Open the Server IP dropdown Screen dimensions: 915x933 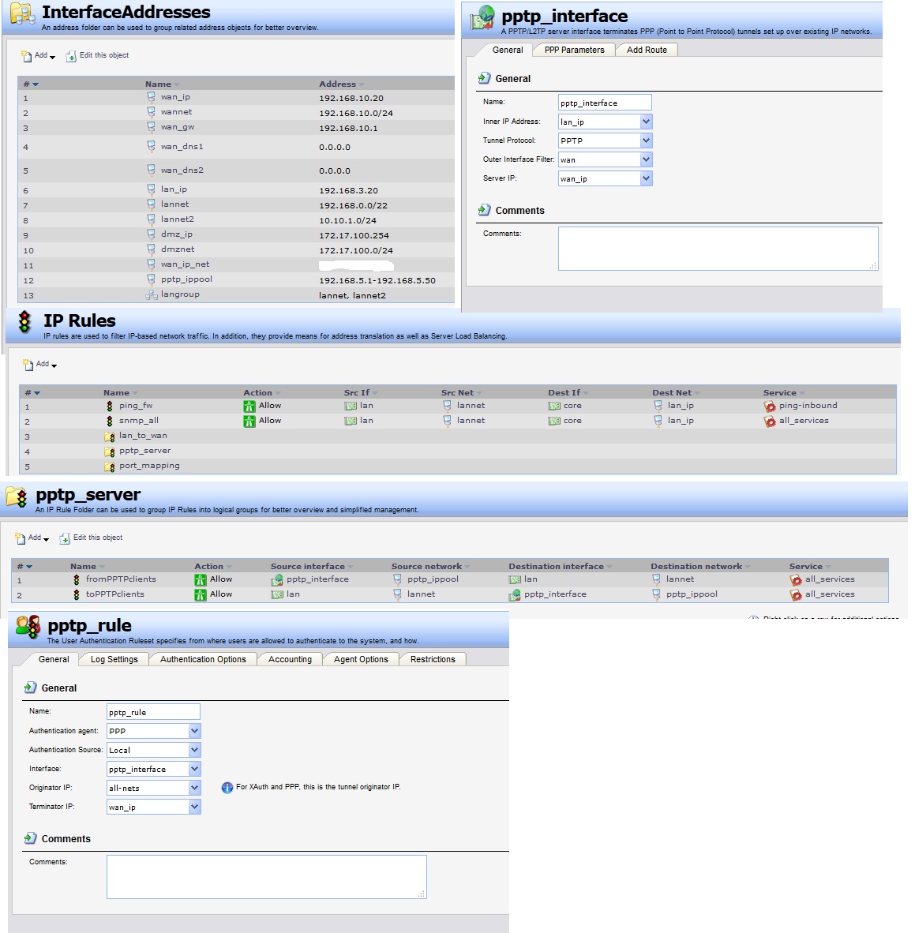646,178
